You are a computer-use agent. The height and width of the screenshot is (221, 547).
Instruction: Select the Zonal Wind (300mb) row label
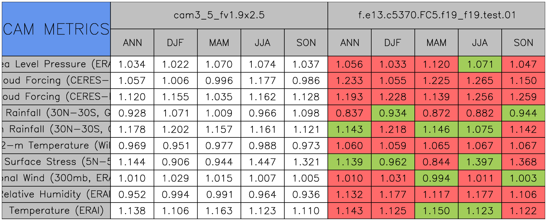(56, 178)
